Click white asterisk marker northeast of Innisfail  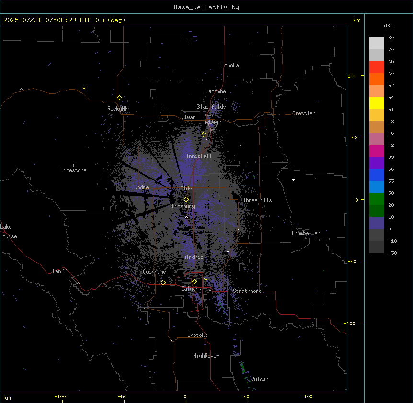click(241, 145)
